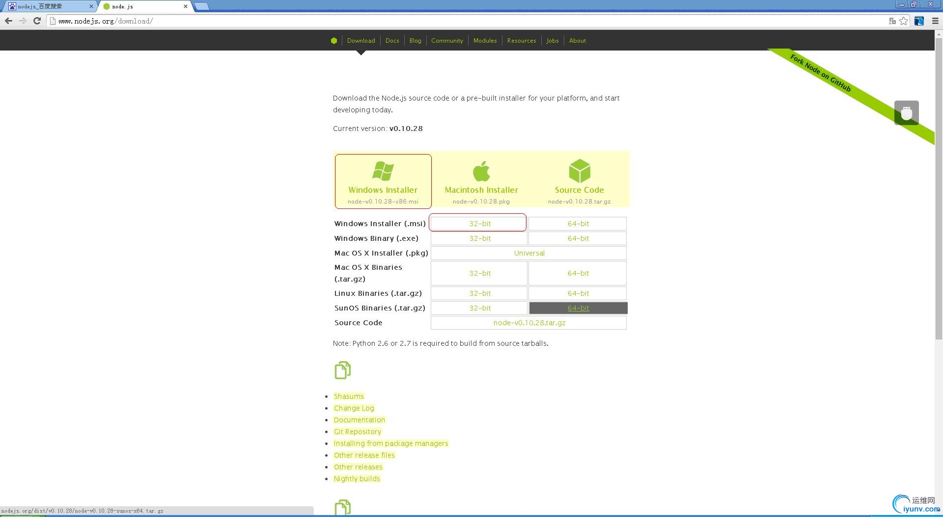Open the Community nav item
This screenshot has height=517, width=943.
(447, 41)
